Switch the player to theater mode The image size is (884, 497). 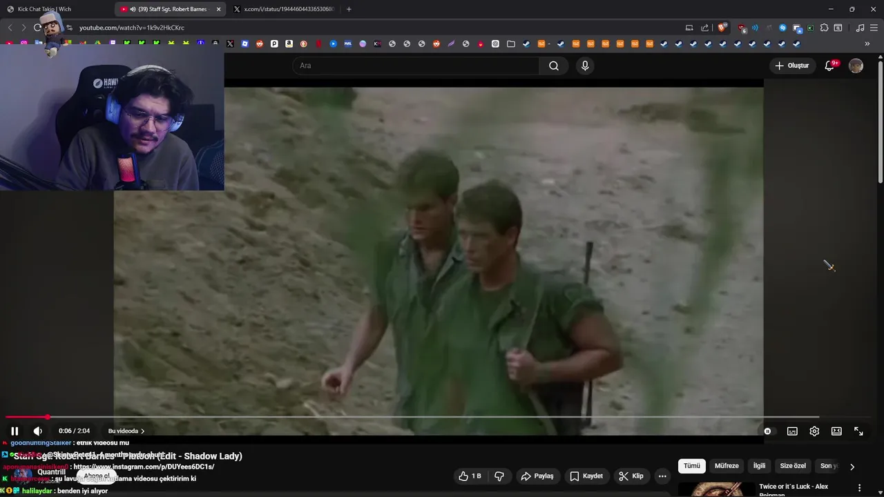click(836, 431)
